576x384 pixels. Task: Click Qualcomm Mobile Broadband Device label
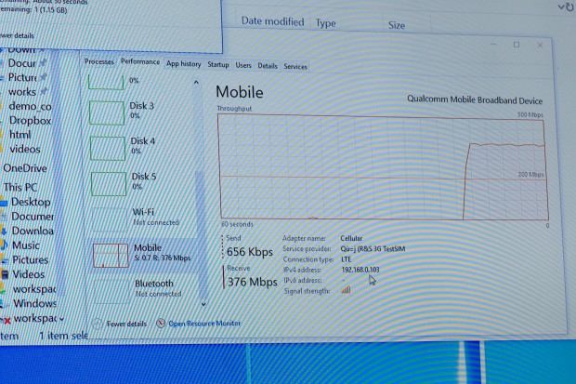click(x=475, y=100)
